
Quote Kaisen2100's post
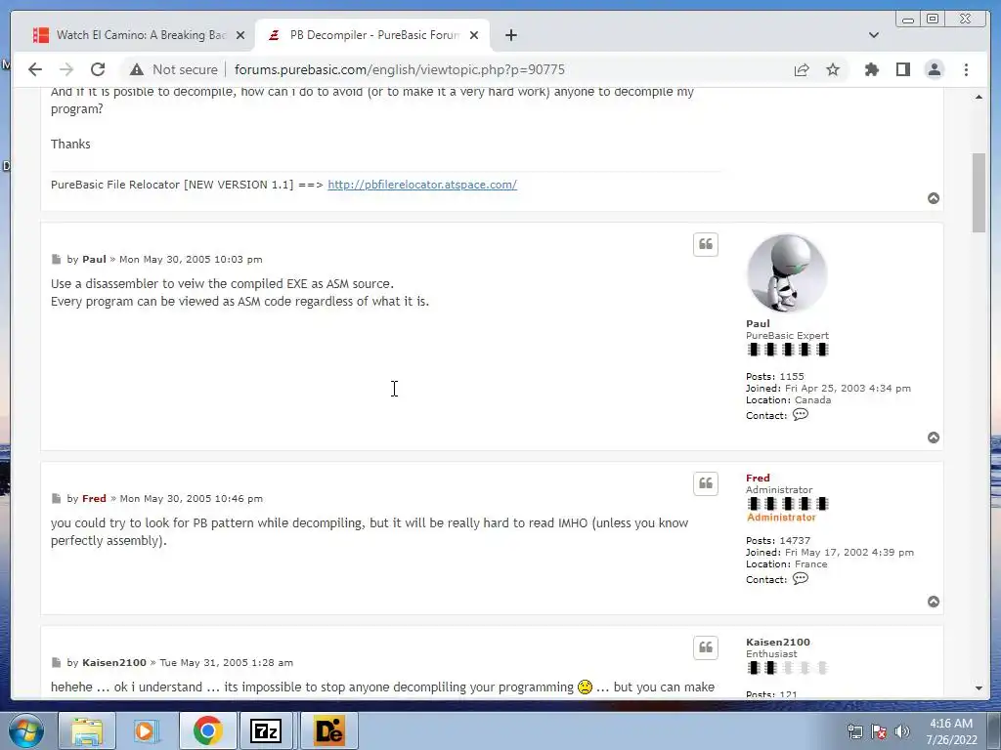706,647
